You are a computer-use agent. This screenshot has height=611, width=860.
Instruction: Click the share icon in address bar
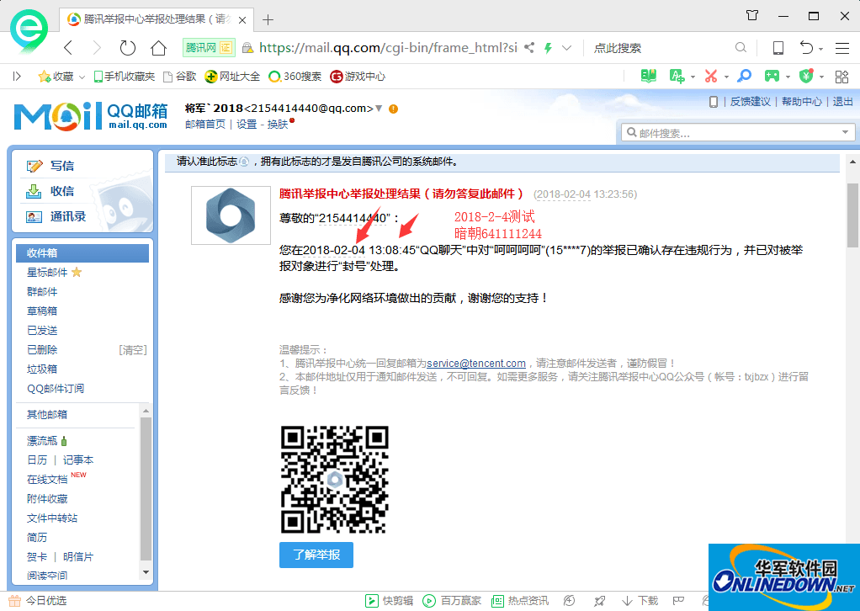point(528,48)
